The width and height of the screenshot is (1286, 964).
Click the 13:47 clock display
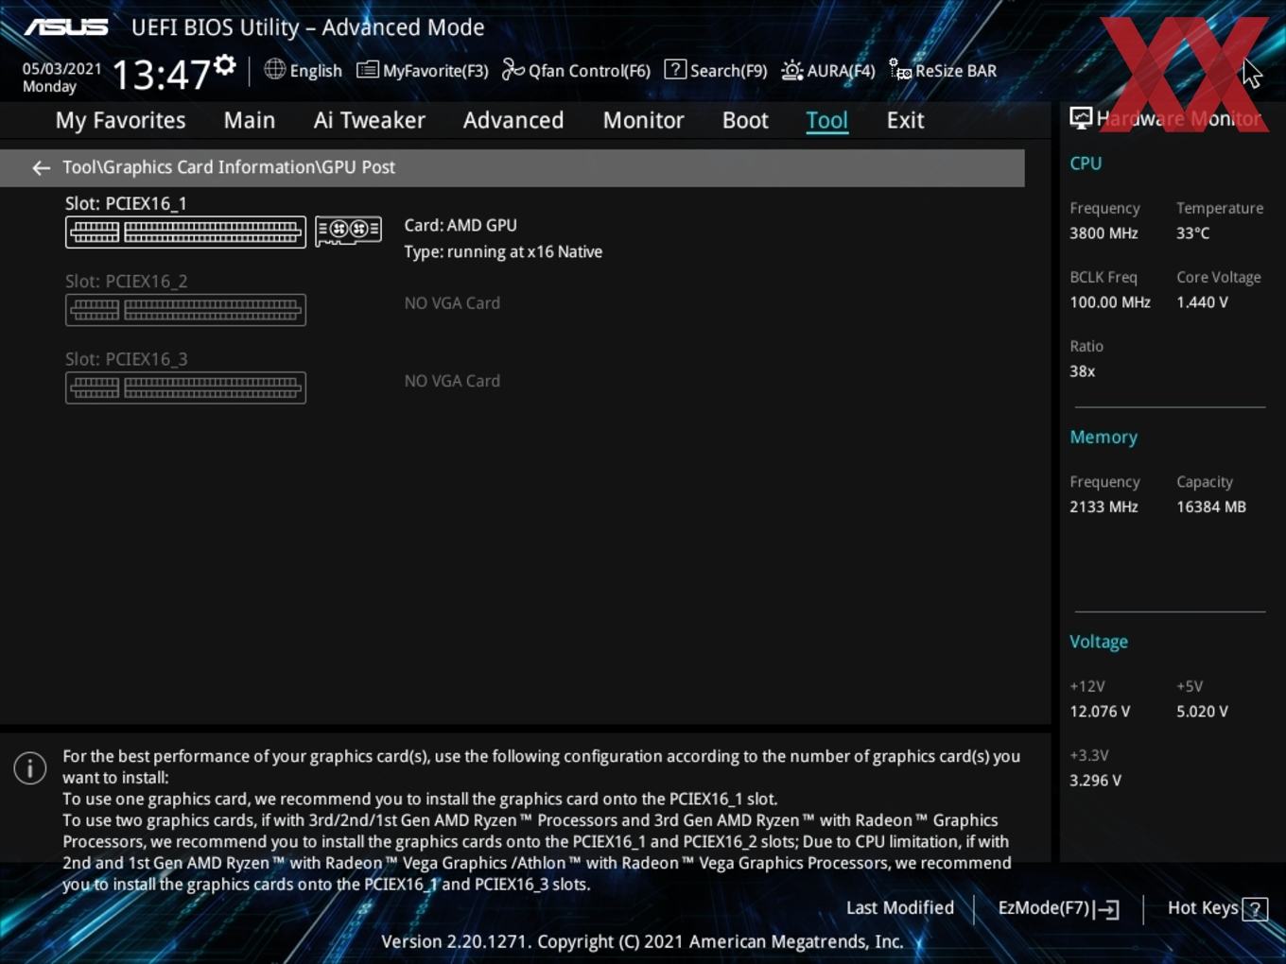(x=161, y=74)
